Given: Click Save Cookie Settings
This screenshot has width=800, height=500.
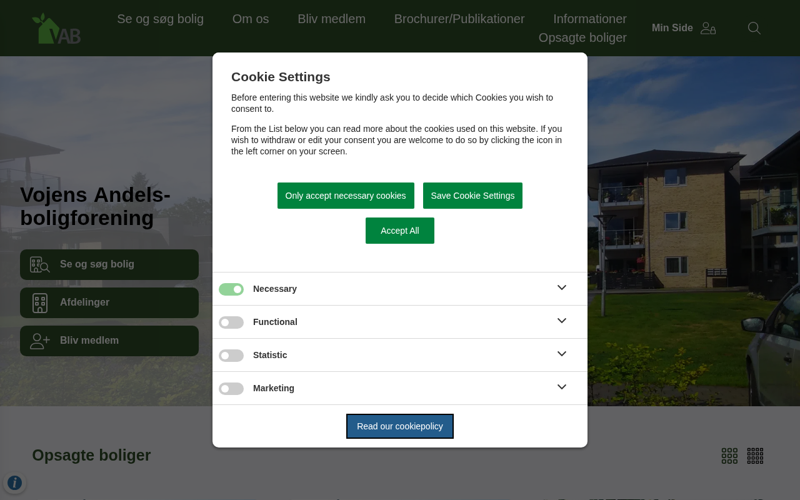Looking at the screenshot, I should (472, 196).
